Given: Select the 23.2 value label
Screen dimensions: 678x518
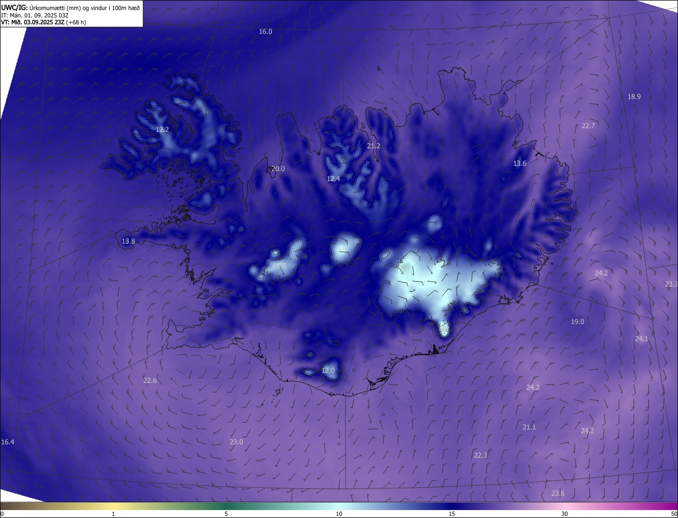Looking at the screenshot, I should 671,284.
